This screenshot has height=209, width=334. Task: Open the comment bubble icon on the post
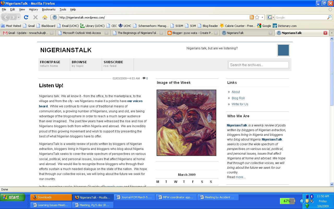pos(144,78)
